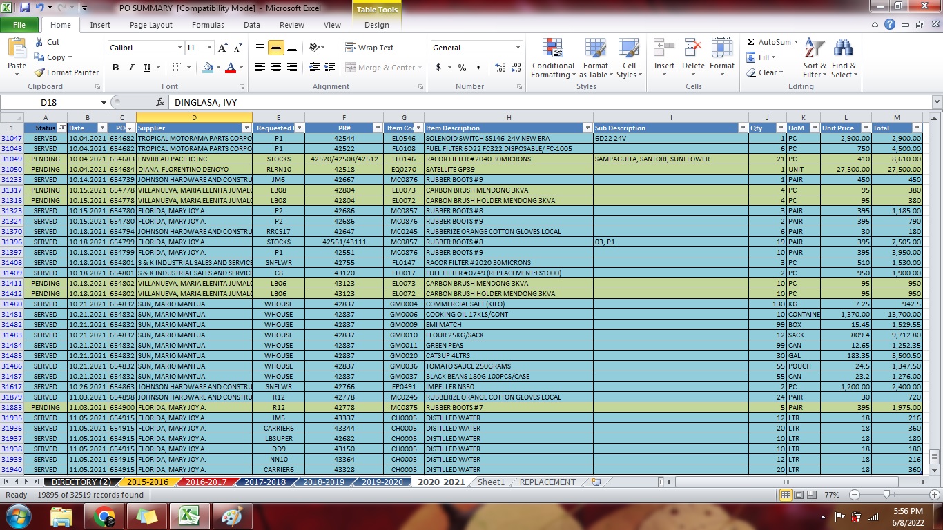
Task: Expand the Name Box dropdown arrow
Action: point(104,102)
